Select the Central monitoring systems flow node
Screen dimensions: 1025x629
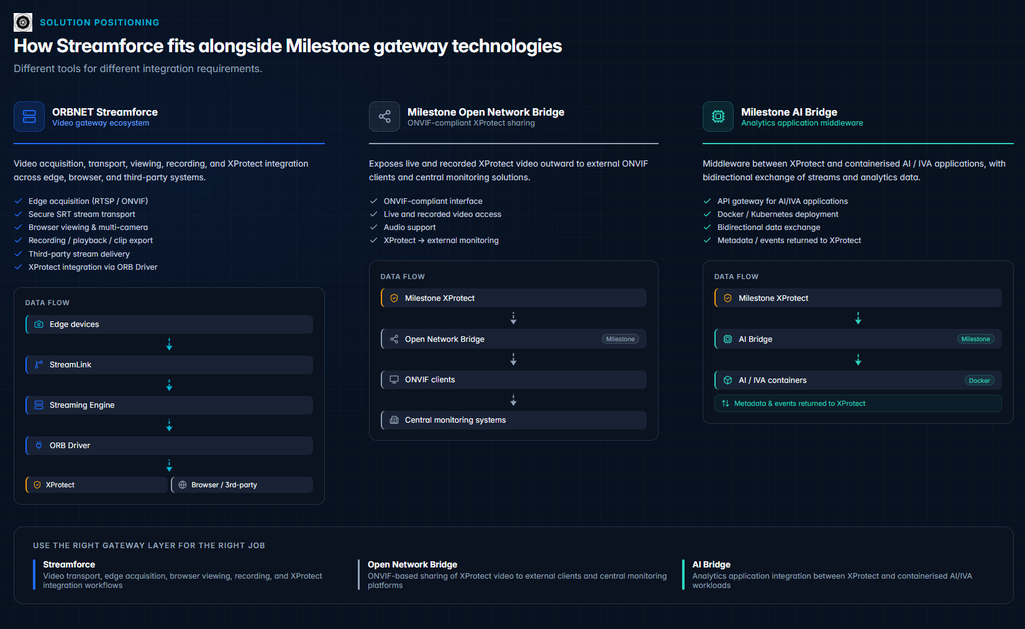coord(514,420)
